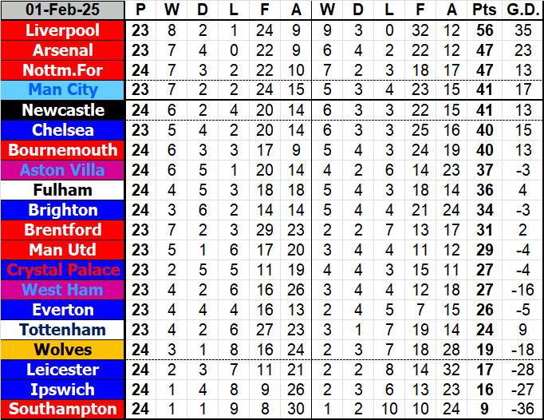Select the Arsenal team name cell
Image resolution: width=544 pixels, height=420 pixels.
point(62,50)
